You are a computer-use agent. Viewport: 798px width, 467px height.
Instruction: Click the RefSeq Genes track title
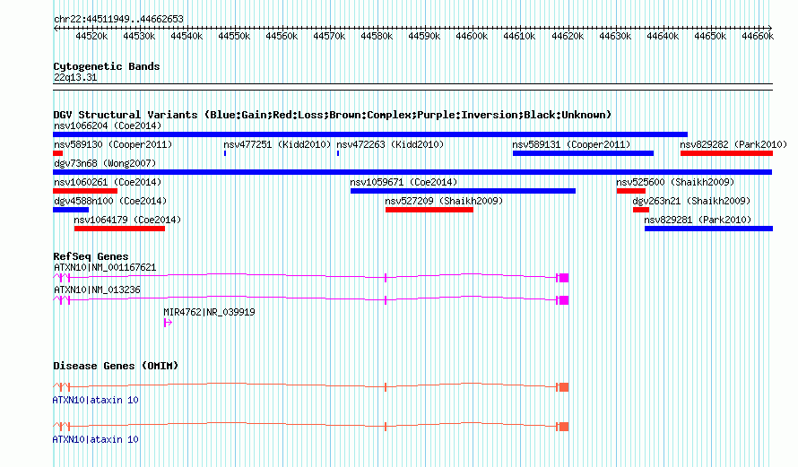(91, 256)
